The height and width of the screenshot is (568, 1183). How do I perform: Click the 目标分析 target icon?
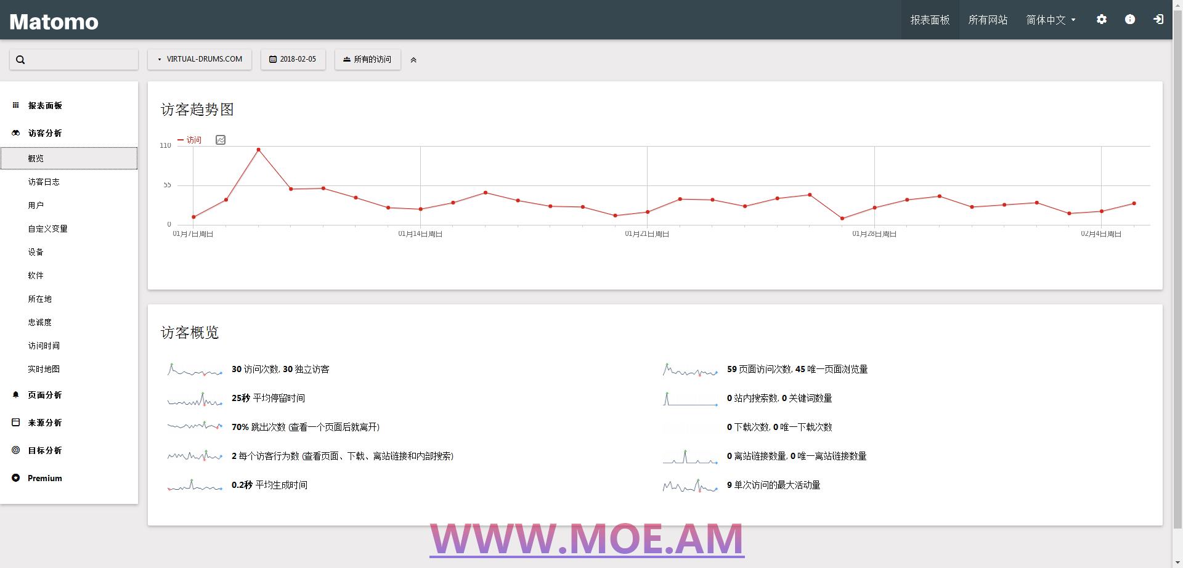(16, 450)
